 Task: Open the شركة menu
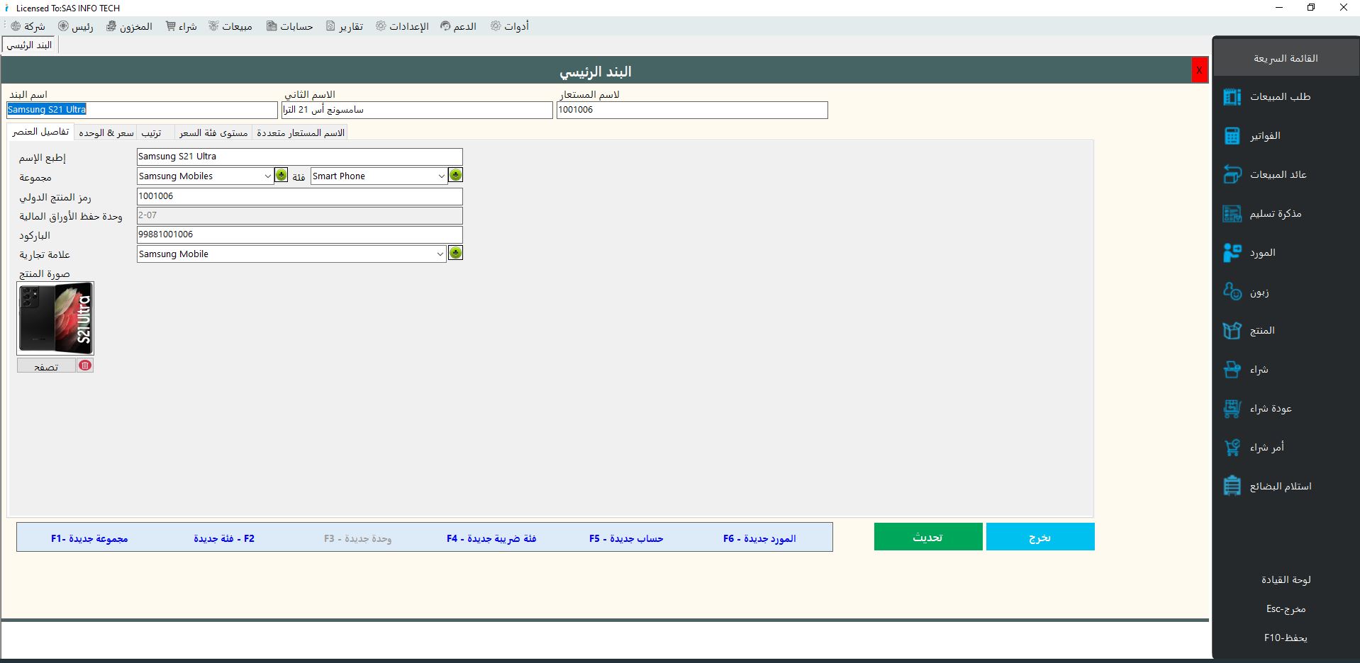pyautogui.click(x=28, y=26)
